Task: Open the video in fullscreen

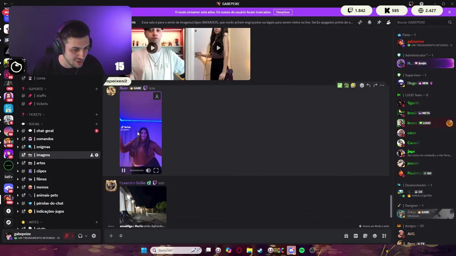Action: coord(156,171)
